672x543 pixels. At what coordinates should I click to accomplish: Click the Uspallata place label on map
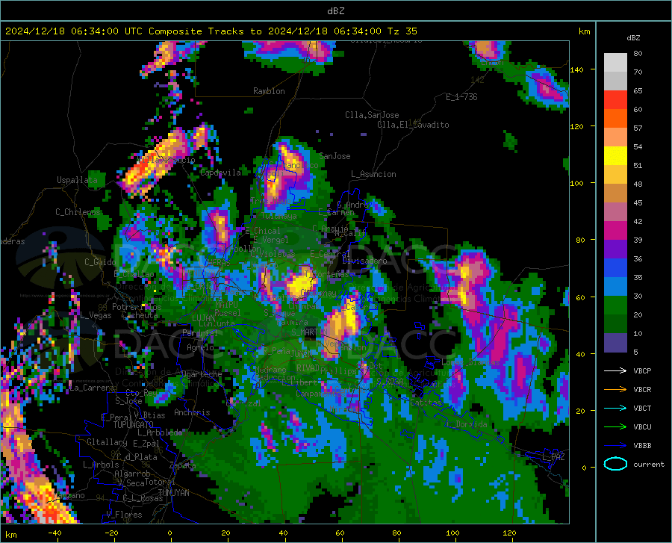click(77, 180)
